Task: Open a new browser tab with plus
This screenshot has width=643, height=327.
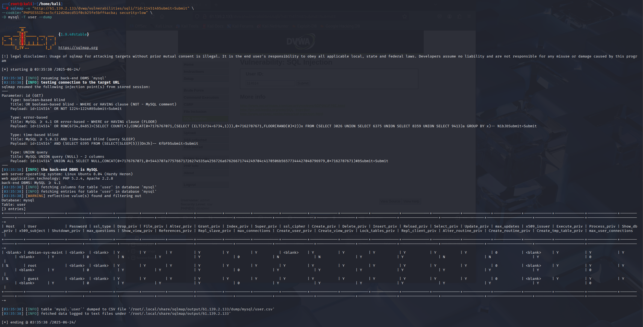Action: tap(216, 5)
